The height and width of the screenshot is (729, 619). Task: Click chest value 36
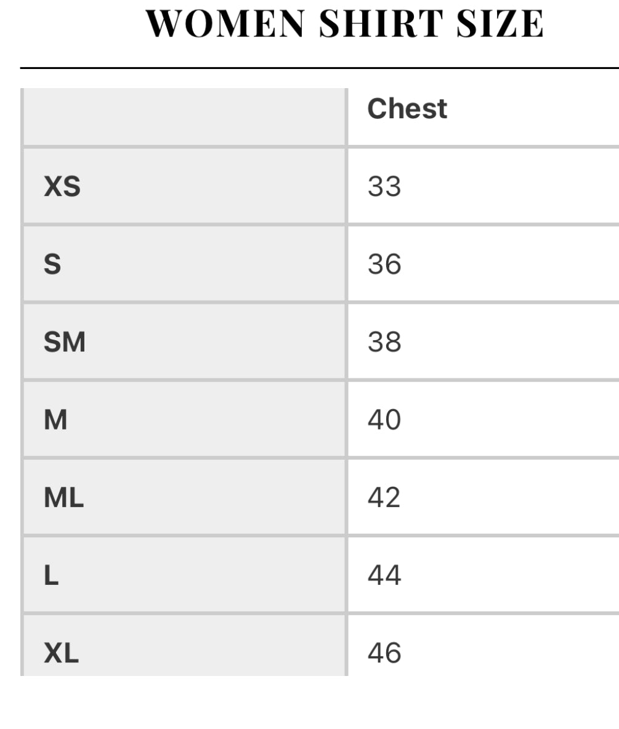(384, 264)
